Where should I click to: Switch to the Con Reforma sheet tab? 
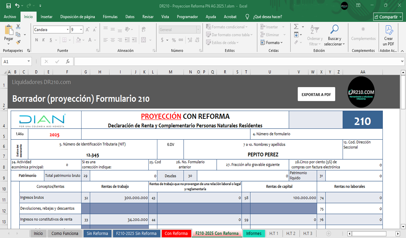pos(176,234)
